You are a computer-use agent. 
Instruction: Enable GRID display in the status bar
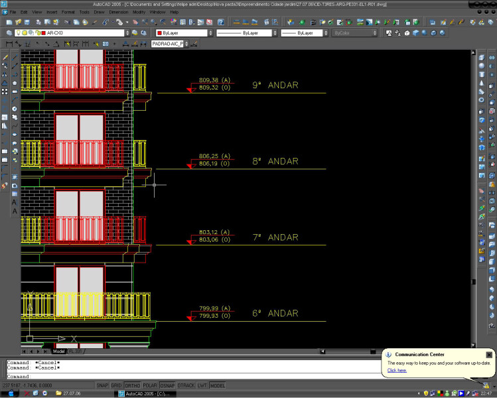tap(116, 385)
